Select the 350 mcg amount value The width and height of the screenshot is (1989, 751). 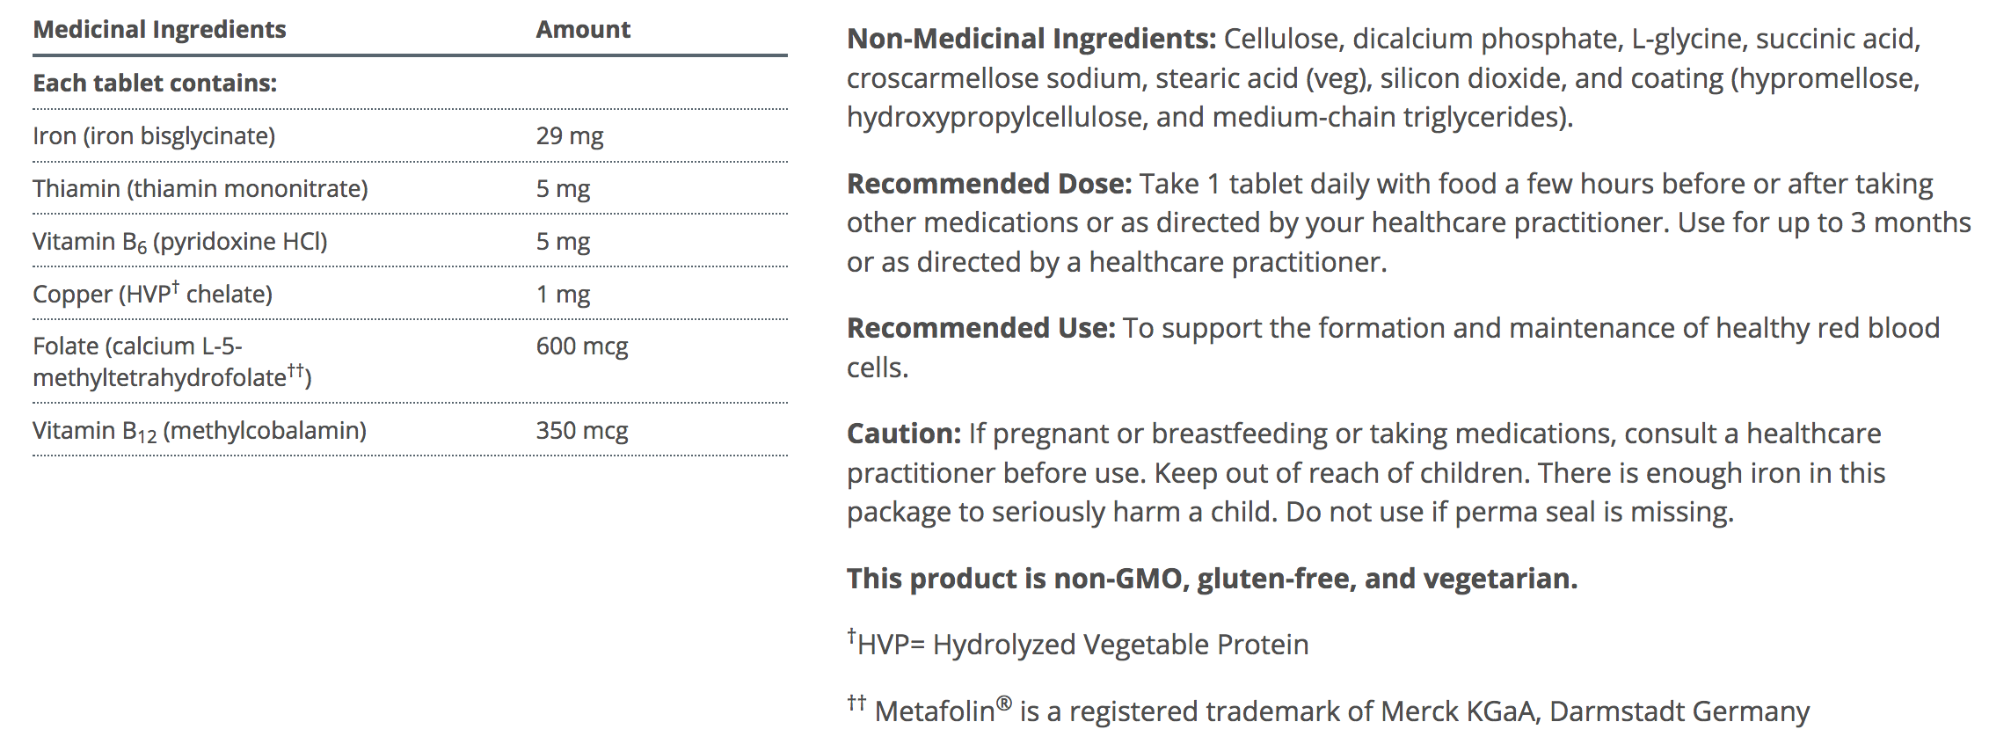coord(582,431)
